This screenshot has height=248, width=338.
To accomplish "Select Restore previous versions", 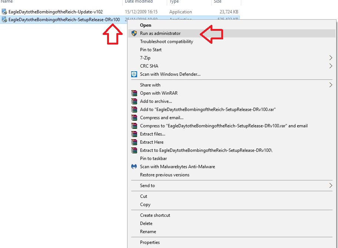I will (x=232, y=175).
